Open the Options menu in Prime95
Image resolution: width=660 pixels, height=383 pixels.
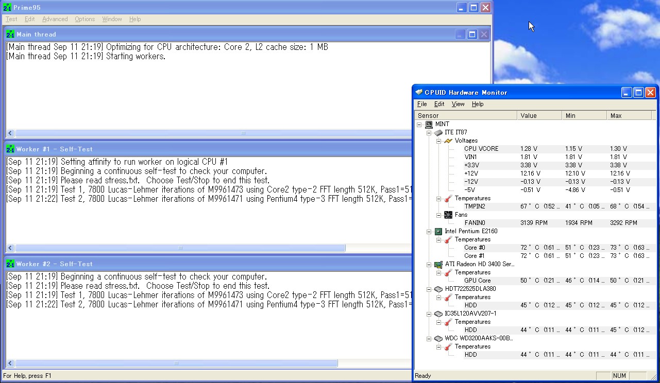point(84,19)
